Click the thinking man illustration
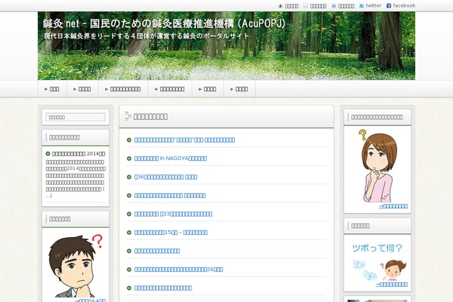The height and width of the screenshot is (302, 453). point(75,267)
